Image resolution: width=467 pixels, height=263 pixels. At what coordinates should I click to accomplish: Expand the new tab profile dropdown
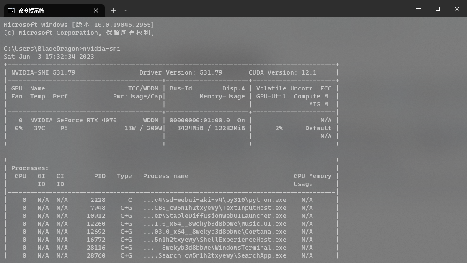[126, 10]
